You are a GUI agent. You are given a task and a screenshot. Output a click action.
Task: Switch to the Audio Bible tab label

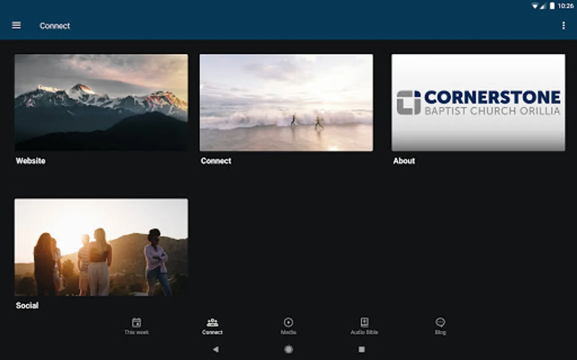pyautogui.click(x=364, y=332)
